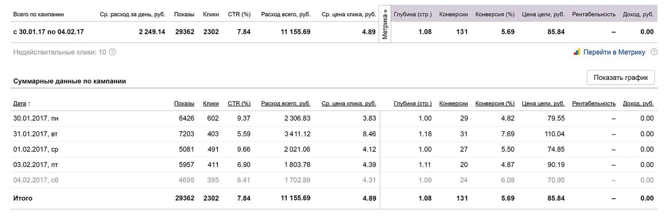Sort by Конверсии column header in table
Screen dimensions: 668x217
pyautogui.click(x=453, y=103)
